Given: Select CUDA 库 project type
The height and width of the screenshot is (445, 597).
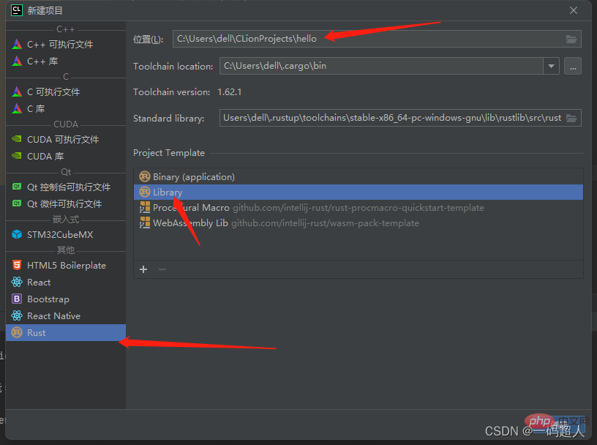Looking at the screenshot, I should click(x=66, y=156).
